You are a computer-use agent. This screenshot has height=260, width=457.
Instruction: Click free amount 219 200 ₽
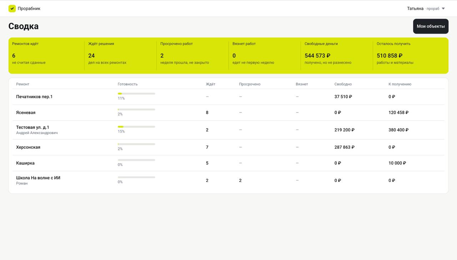(x=345, y=130)
